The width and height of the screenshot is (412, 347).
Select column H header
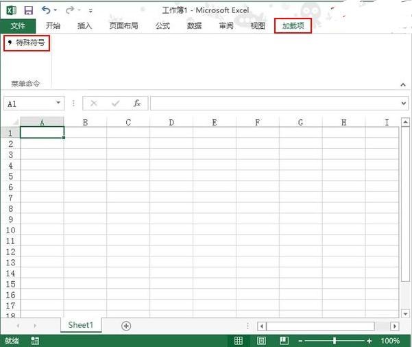point(343,122)
